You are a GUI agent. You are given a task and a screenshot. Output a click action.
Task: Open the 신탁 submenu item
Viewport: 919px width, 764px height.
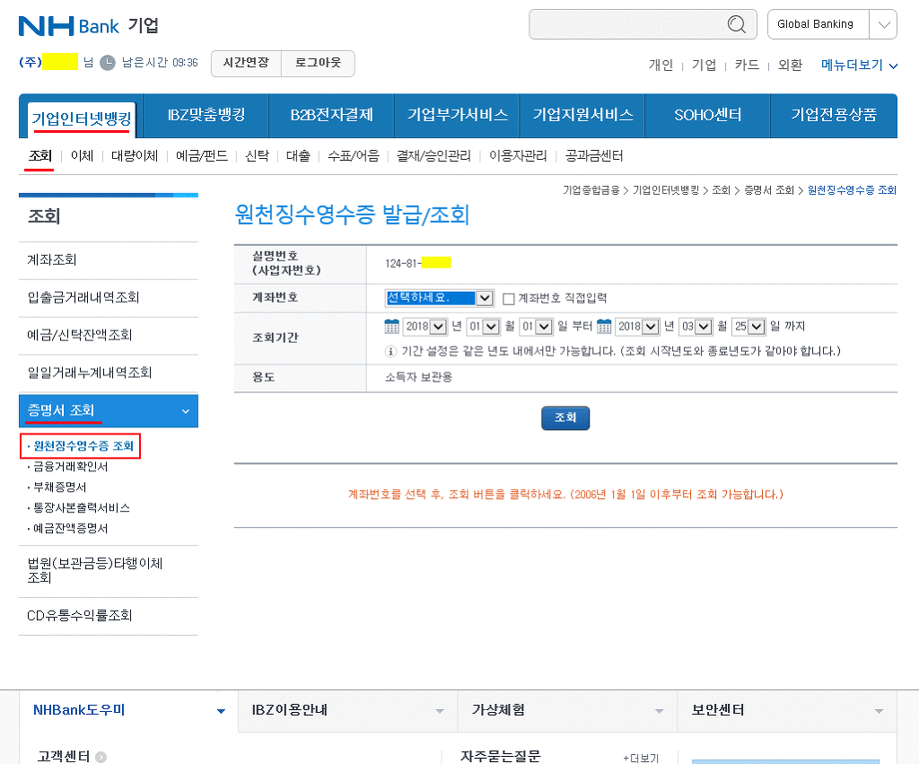point(257,156)
